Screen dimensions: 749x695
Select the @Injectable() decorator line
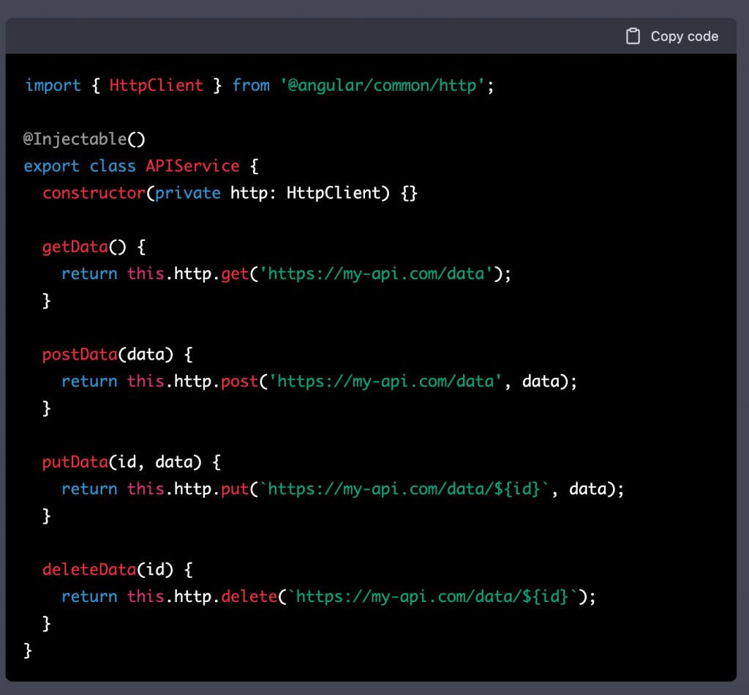83,138
